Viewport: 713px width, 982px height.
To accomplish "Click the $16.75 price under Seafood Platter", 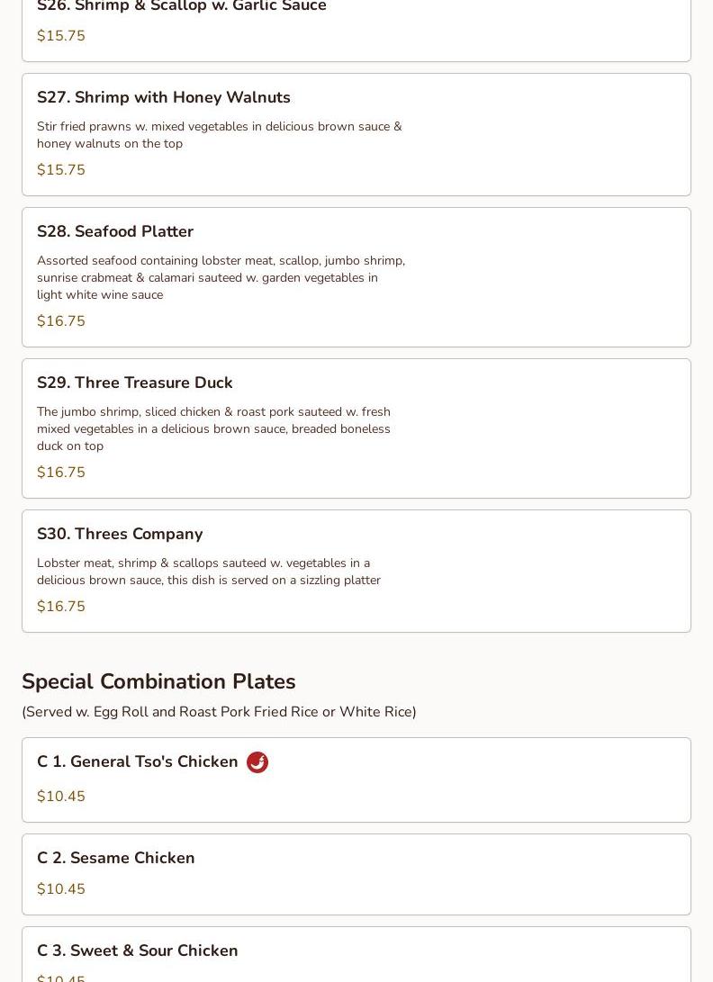I will click(61, 320).
